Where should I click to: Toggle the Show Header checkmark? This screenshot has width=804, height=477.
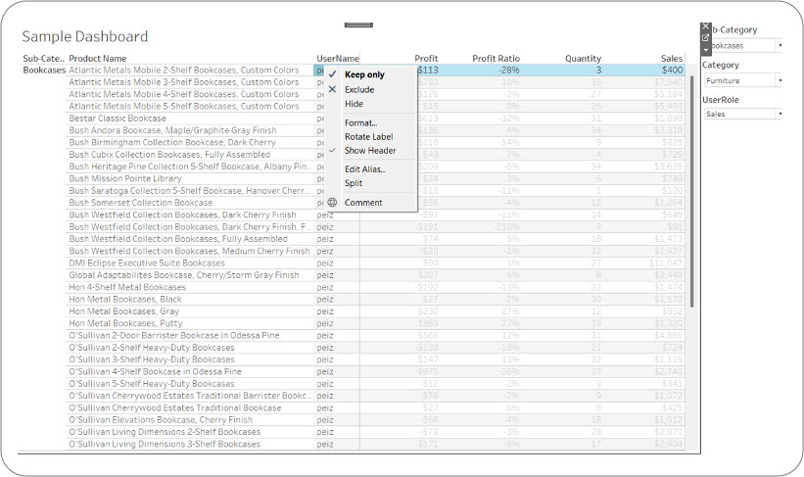tap(332, 150)
